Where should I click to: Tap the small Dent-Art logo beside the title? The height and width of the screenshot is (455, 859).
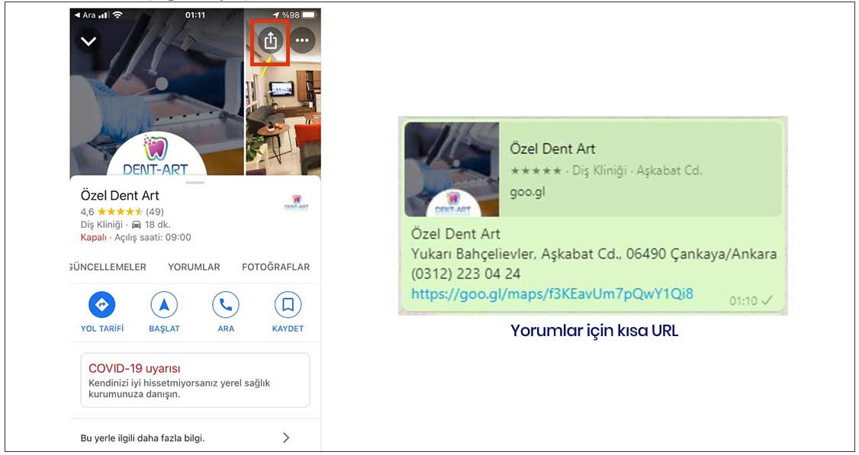click(x=296, y=203)
